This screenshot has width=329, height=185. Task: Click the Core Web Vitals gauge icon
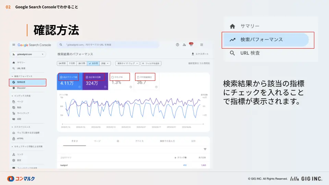pyautogui.click(x=14, y=133)
